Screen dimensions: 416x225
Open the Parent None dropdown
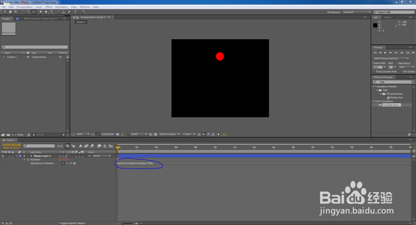[102, 156]
